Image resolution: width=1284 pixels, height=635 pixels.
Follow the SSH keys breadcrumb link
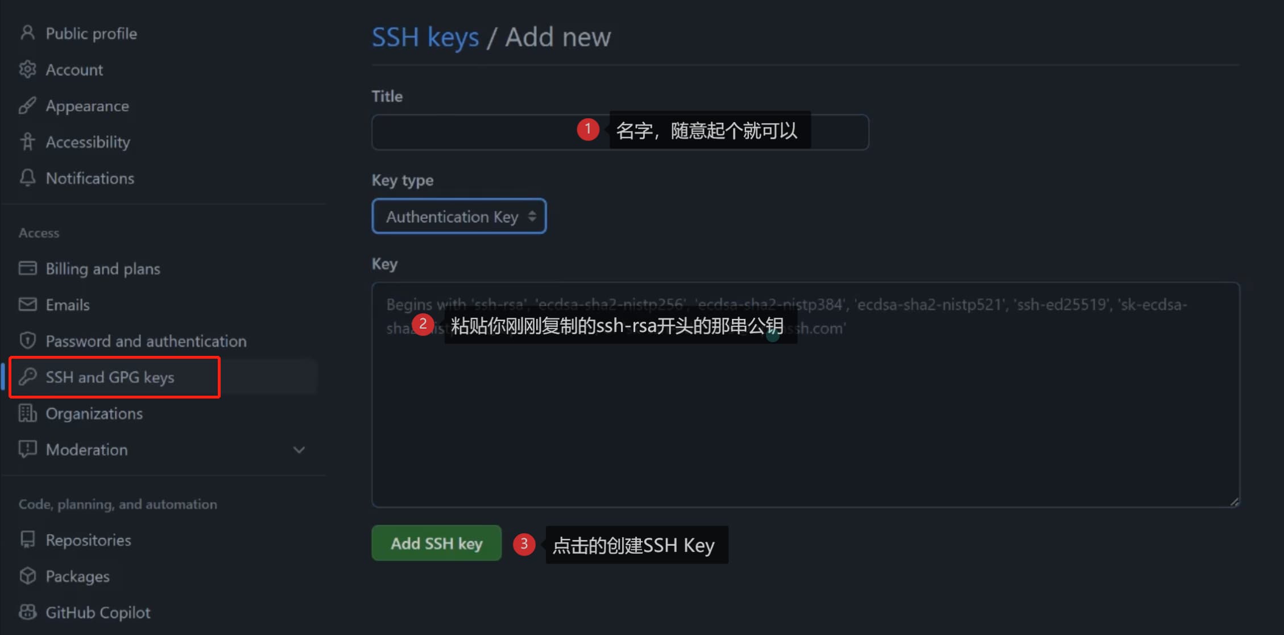[425, 38]
